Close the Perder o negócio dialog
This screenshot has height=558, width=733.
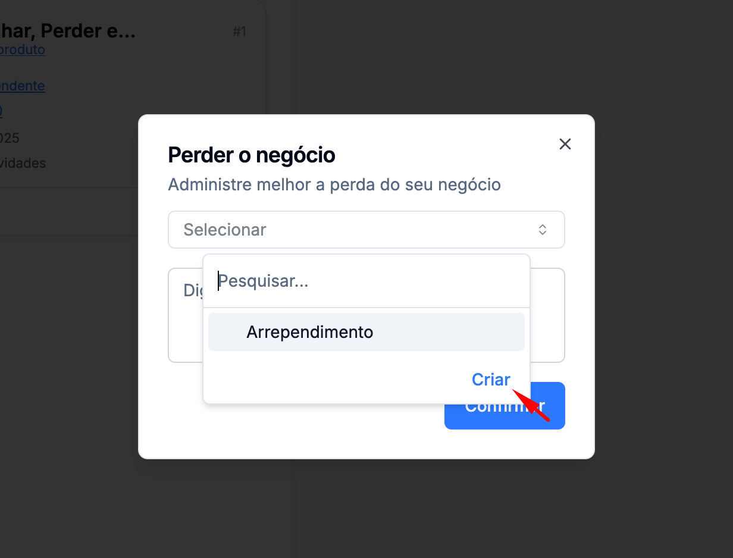tap(565, 144)
